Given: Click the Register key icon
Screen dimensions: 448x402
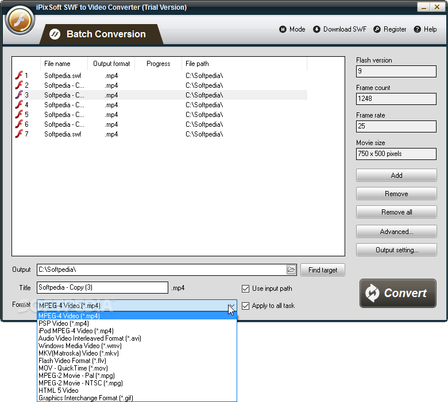Looking at the screenshot, I should (x=377, y=29).
